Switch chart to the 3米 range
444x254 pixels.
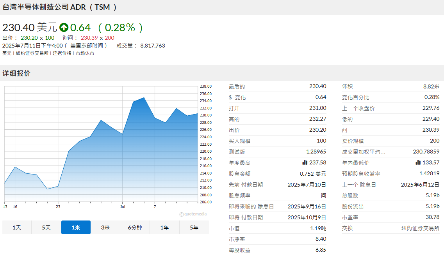pyautogui.click(x=105, y=228)
